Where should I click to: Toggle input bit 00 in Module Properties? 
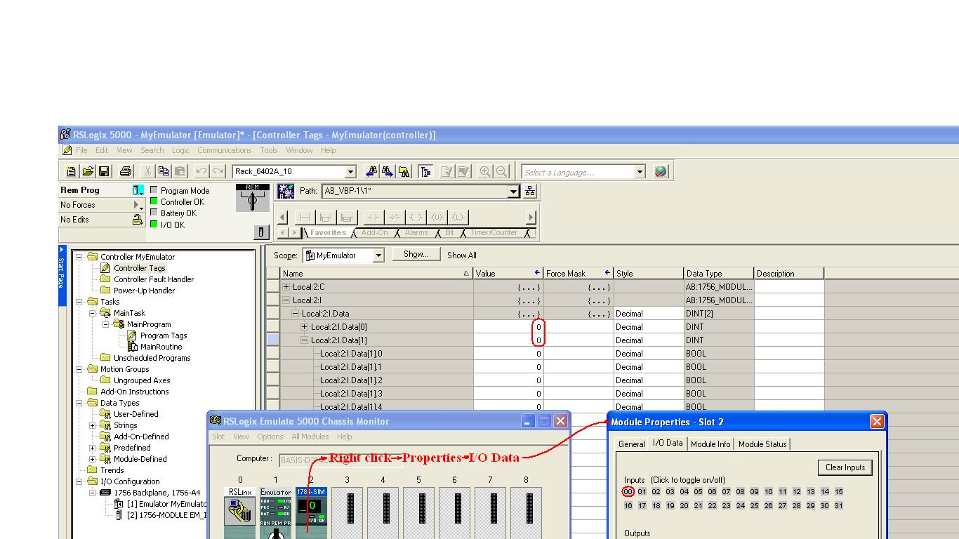coord(628,492)
